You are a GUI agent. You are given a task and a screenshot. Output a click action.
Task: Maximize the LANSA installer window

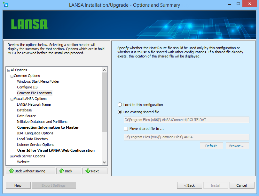[238, 4]
